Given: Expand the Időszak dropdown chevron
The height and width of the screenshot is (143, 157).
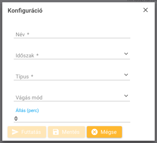Looking at the screenshot, I should click(126, 54).
